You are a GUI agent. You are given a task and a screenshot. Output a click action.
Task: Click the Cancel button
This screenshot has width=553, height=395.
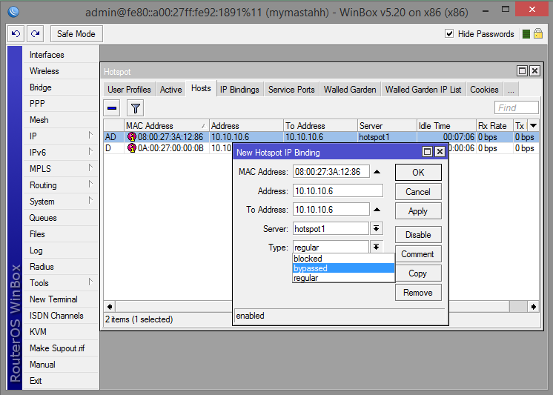(418, 192)
